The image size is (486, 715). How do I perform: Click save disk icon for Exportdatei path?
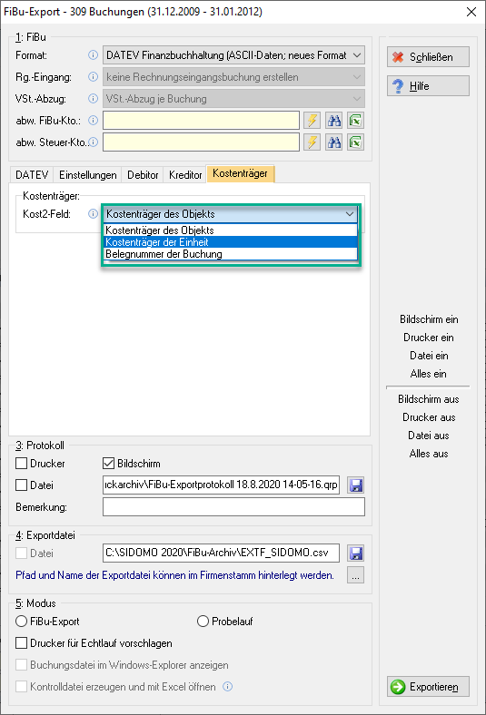coord(355,553)
